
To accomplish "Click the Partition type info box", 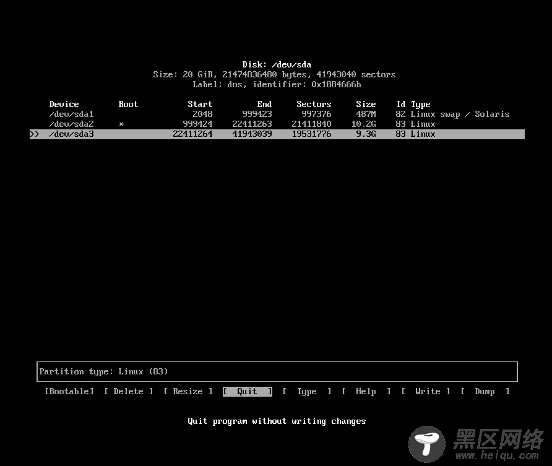I will click(277, 371).
